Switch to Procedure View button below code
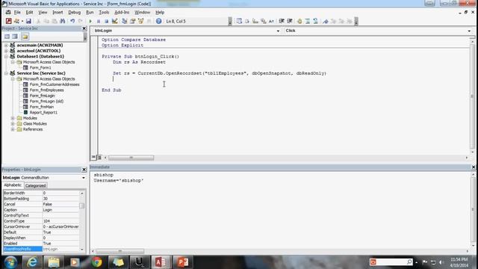The width and height of the screenshot is (478, 269). (93, 158)
